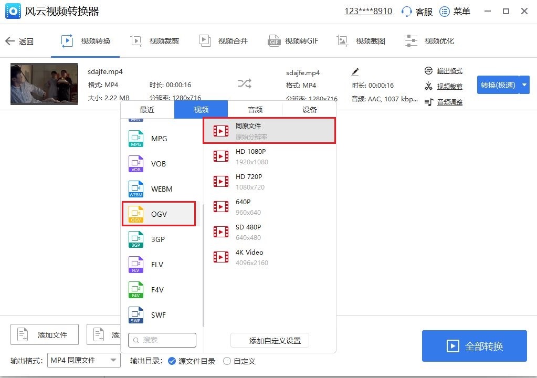Open customer service headset icon

[406, 12]
